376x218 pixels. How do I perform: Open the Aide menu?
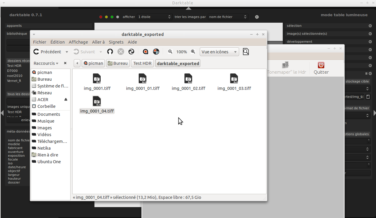tap(132, 42)
